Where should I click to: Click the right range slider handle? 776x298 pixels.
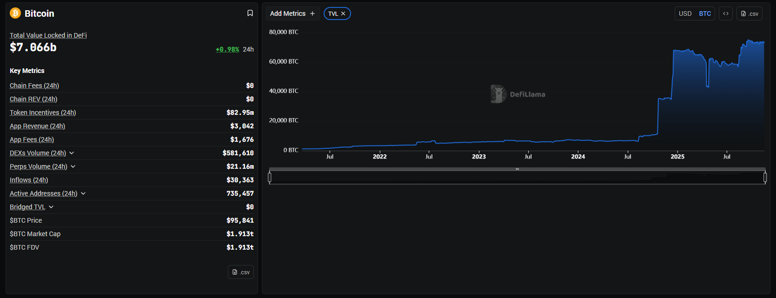point(765,177)
